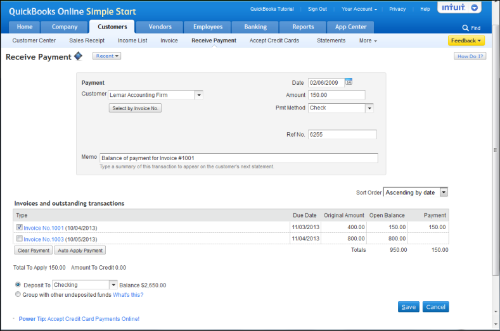Image resolution: width=500 pixels, height=331 pixels.
Task: Open the Help link
Action: point(425,9)
